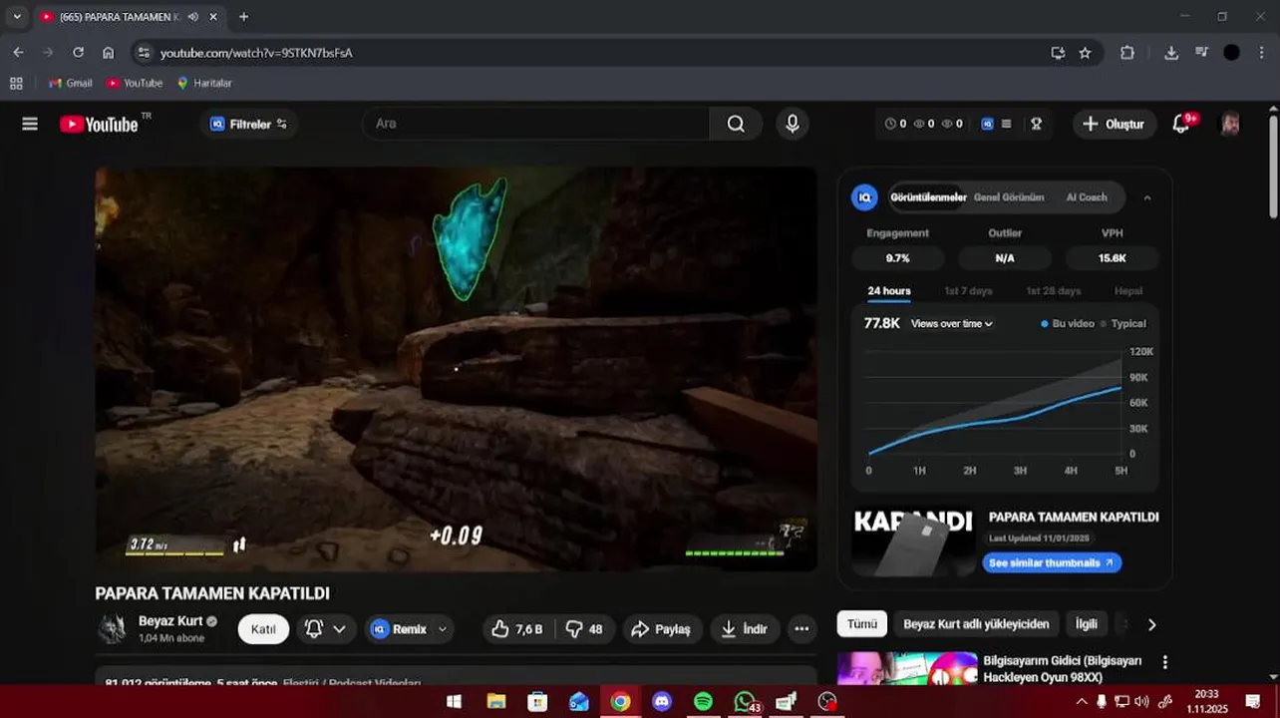1280x718 pixels.
Task: Click the İndir download button
Action: click(745, 629)
